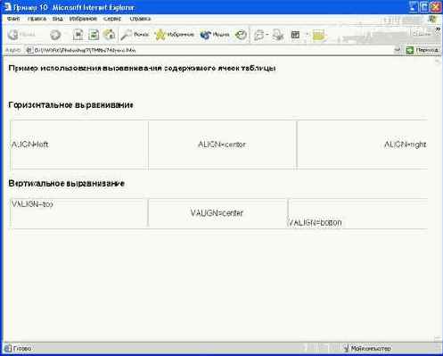Viewport: 443px width, 356px height.
Task: Open the Сервис menu
Action: (x=112, y=19)
